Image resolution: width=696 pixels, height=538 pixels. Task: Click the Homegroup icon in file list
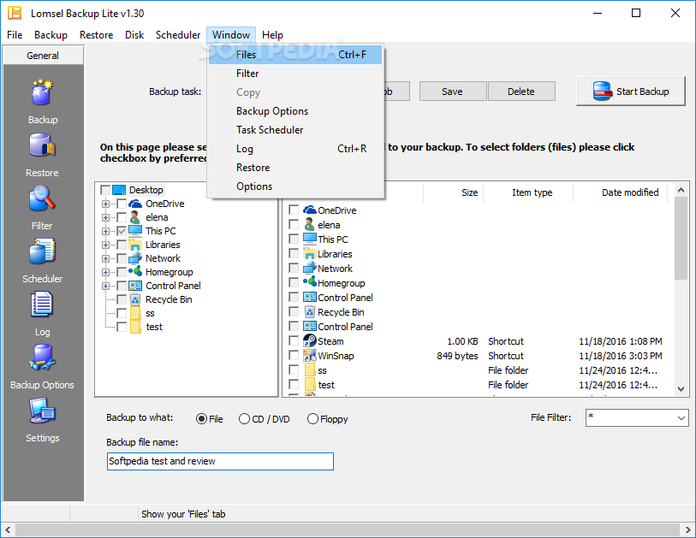tap(309, 282)
